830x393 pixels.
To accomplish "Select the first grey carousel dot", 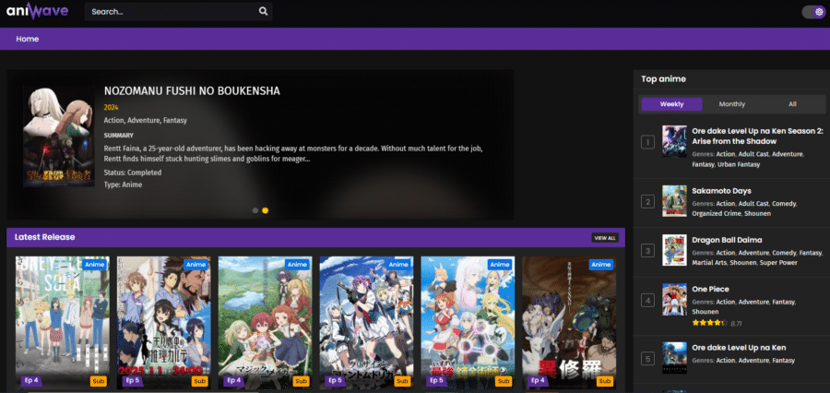I will pos(255,210).
